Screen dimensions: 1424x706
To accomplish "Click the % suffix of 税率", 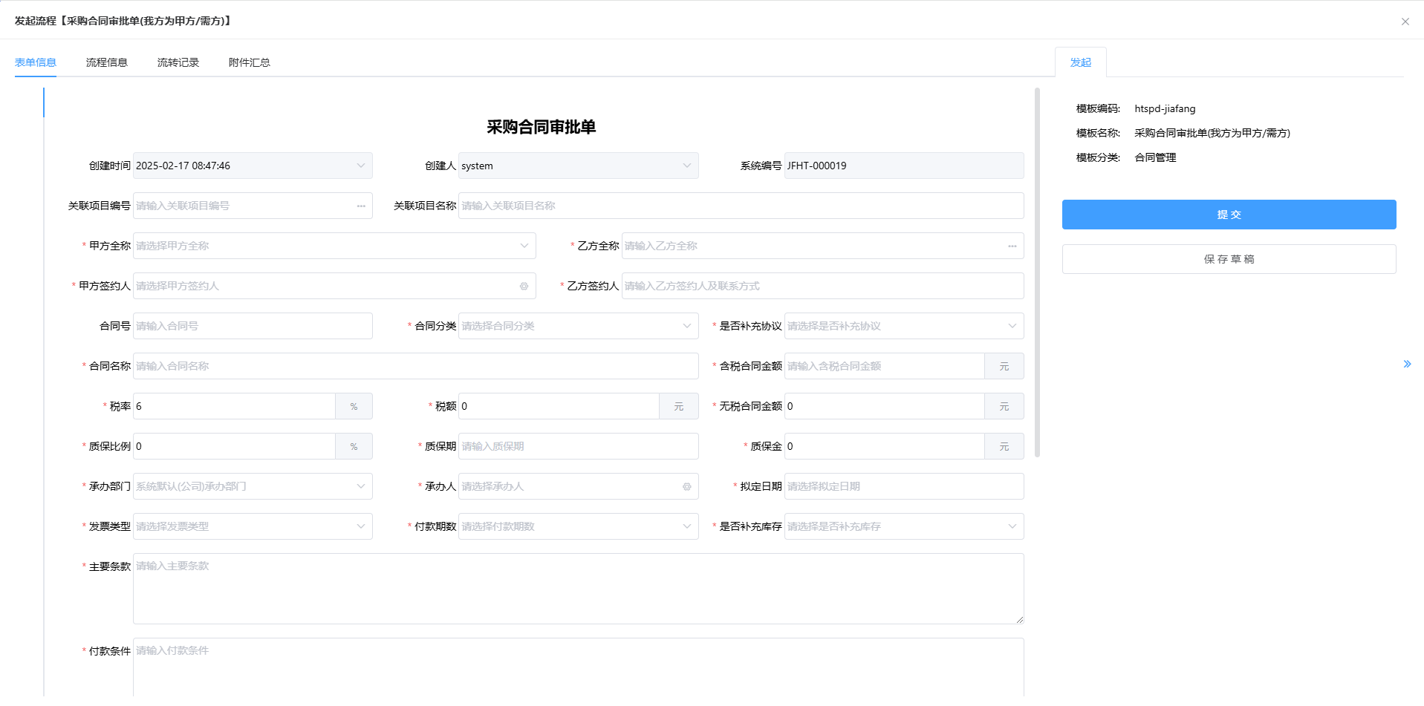I will pyautogui.click(x=354, y=406).
